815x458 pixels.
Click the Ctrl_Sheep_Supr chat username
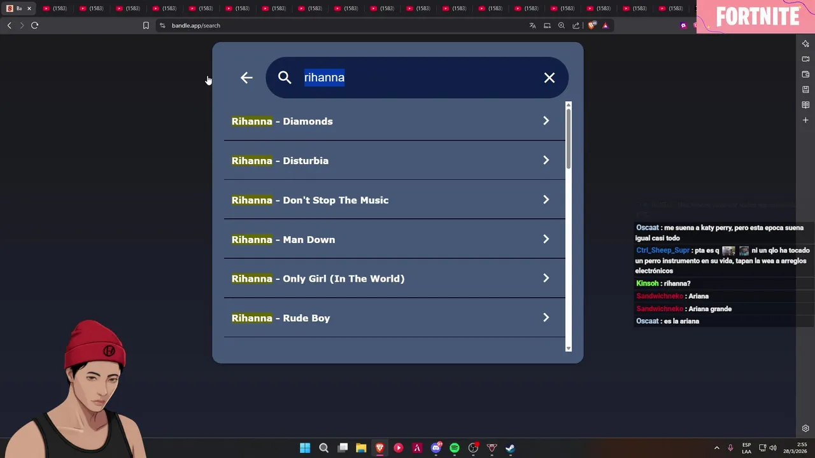pos(662,251)
